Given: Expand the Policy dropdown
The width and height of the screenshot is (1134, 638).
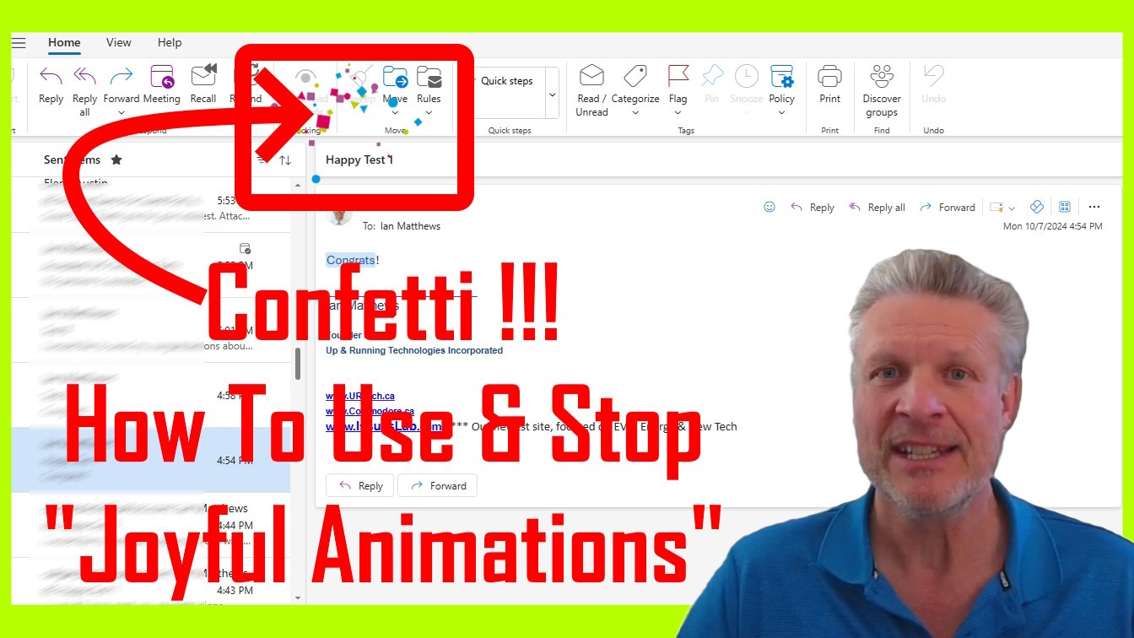Looking at the screenshot, I should [781, 112].
